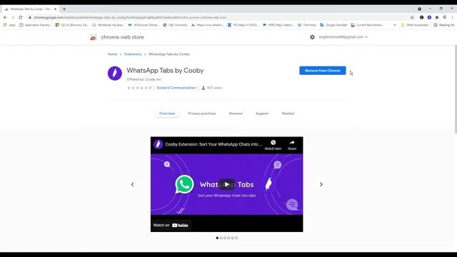This screenshot has height=257, width=457.
Task: Select the first carousel dot
Action: 217,238
